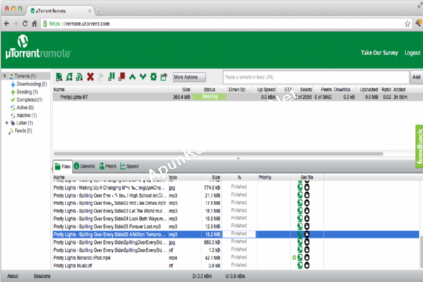The image size is (423, 282).
Task: Click the Take Our Survey link
Action: tap(379, 53)
